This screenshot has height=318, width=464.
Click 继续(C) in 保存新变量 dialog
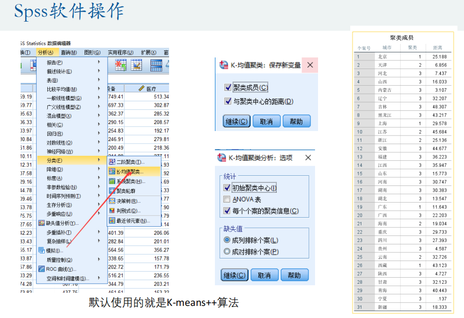pyautogui.click(x=237, y=121)
